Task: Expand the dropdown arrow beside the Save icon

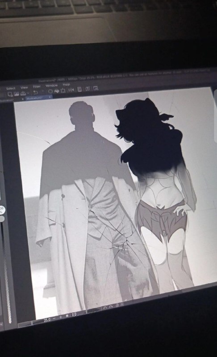Action: (28, 93)
